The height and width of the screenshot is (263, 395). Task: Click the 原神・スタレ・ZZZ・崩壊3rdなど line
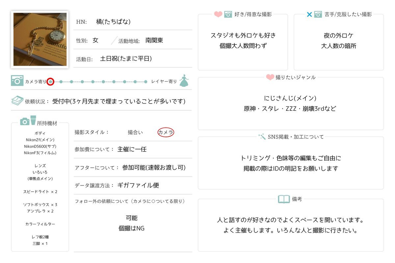coord(290,108)
